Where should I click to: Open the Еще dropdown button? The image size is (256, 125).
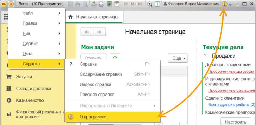click(178, 58)
